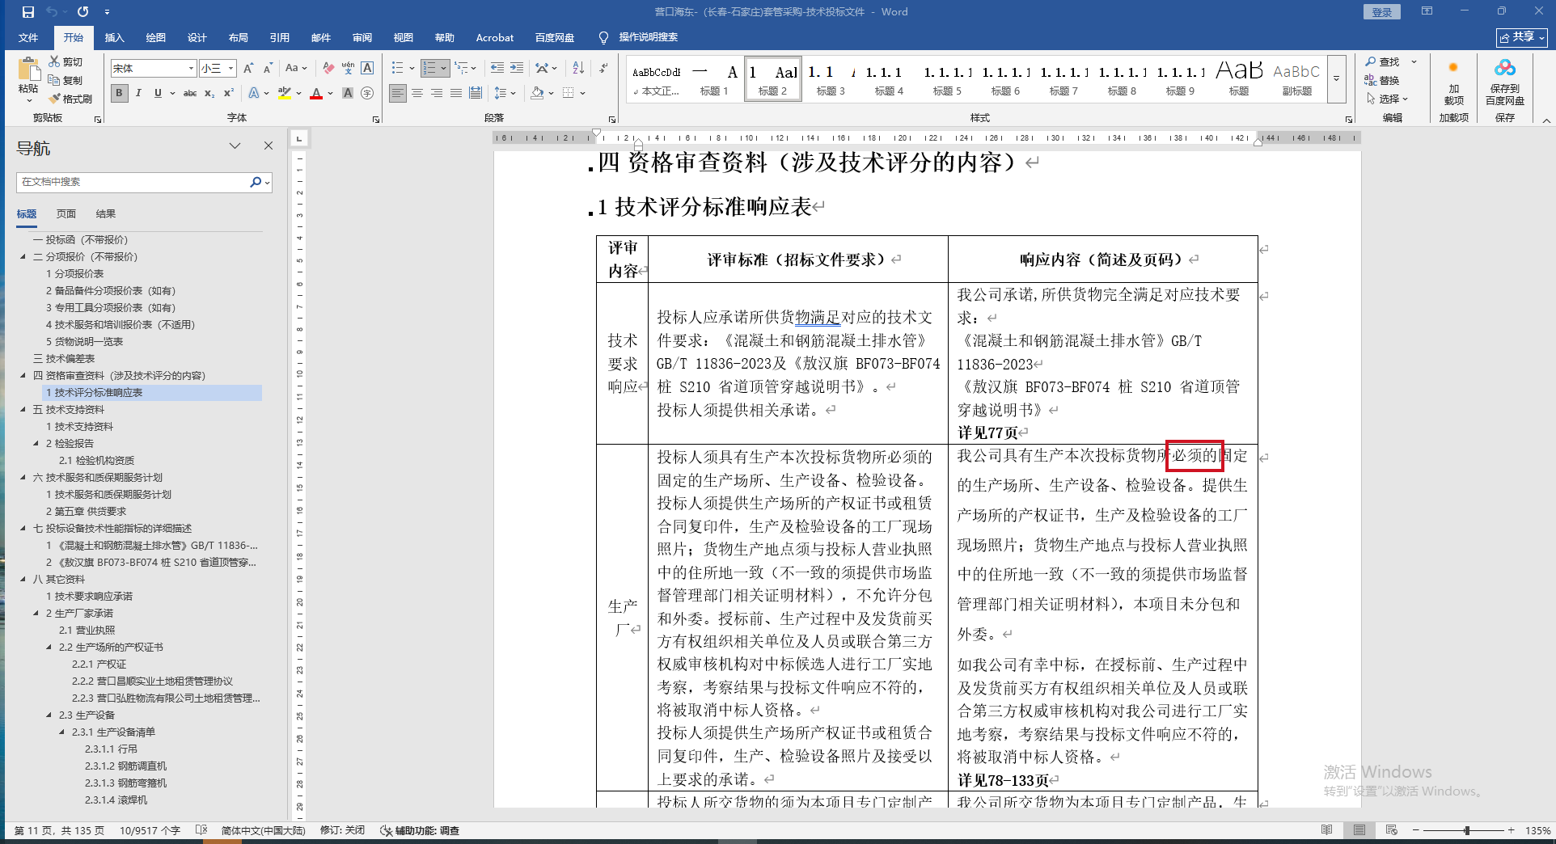This screenshot has height=844, width=1556.
Task: Center align the paragraph
Action: 417,93
